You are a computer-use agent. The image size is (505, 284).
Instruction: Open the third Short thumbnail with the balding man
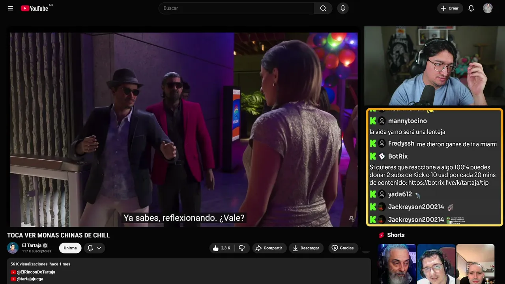(x=475, y=264)
